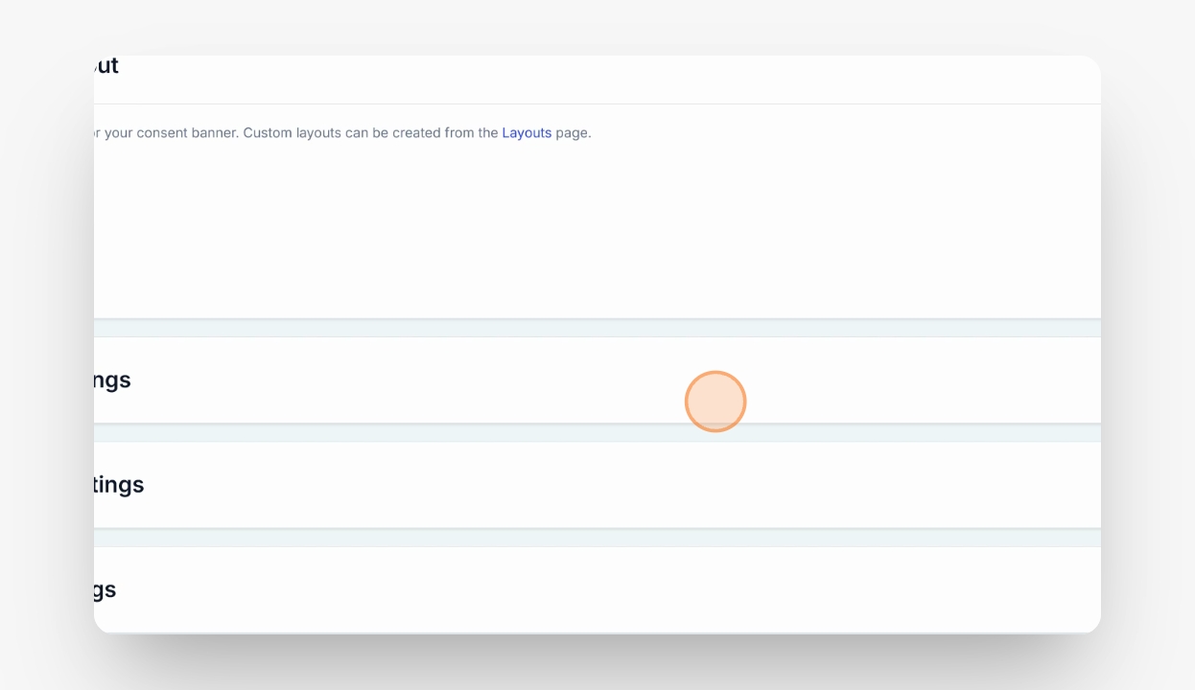The height and width of the screenshot is (690, 1195).
Task: Click the empty layout content area below description
Action: (x=597, y=230)
